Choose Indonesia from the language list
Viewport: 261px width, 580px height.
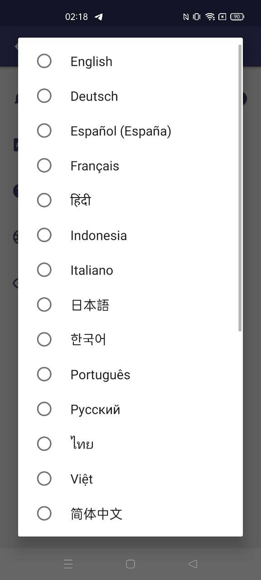pos(44,235)
